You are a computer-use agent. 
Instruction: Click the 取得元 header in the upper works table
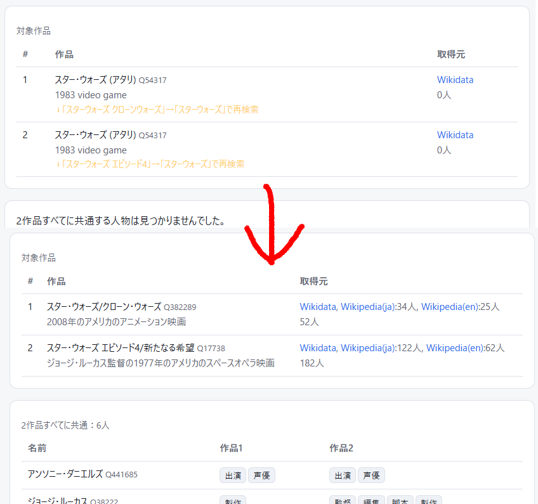pos(451,55)
